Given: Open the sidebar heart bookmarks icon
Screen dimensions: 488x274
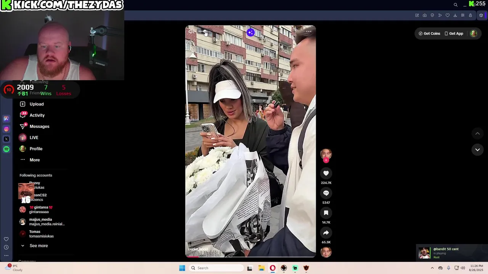Looking at the screenshot, I should [x=6, y=239].
